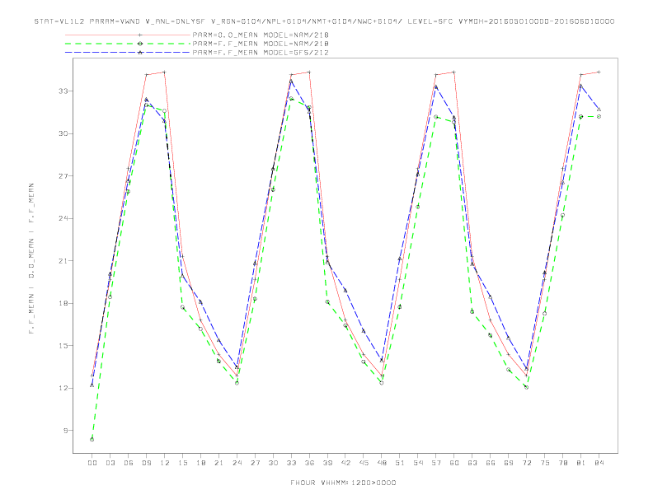Viewport: 653px width, 504px height.
Task: Click x-axis tick label 24
Action: coord(237,463)
